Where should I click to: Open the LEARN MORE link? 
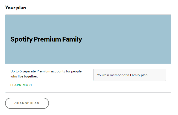(22, 85)
